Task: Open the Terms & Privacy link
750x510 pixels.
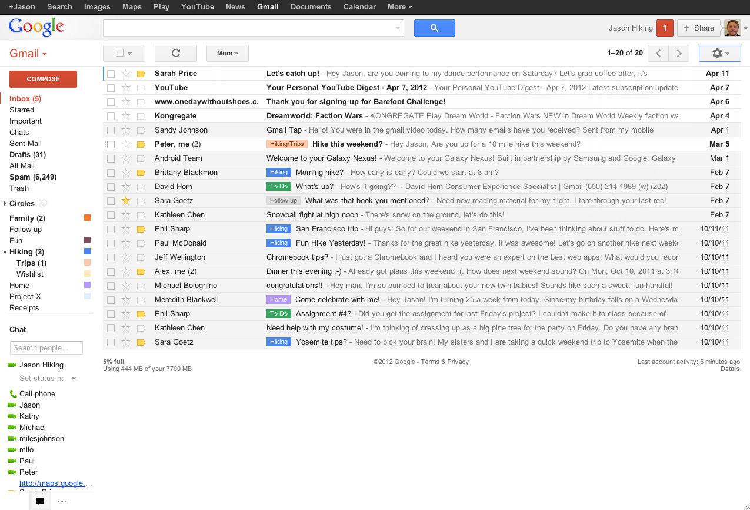Action: (x=445, y=362)
